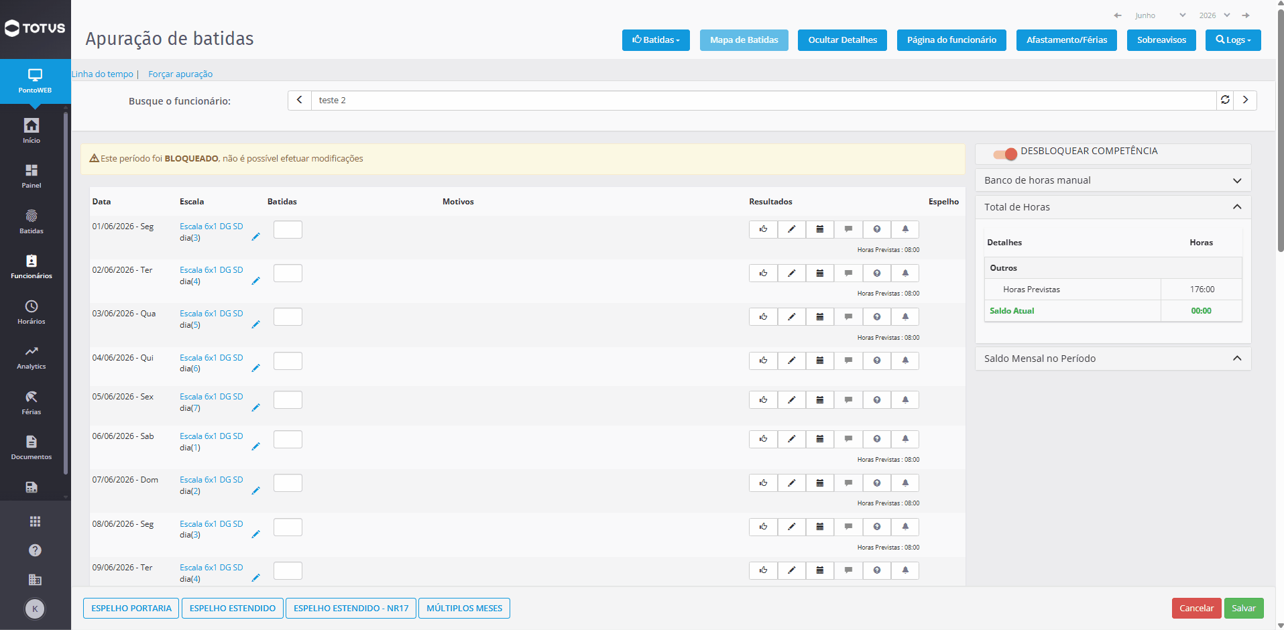Go to next employee arrow
This screenshot has height=630, width=1284.
pos(1245,100)
